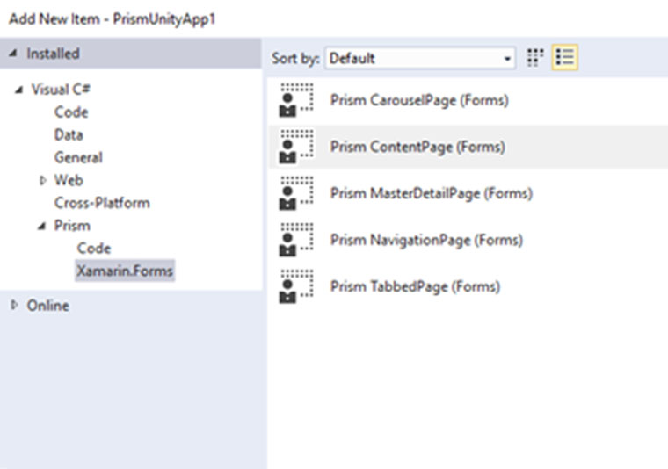Click the Prism MasterDetailPage template icon

click(x=296, y=193)
